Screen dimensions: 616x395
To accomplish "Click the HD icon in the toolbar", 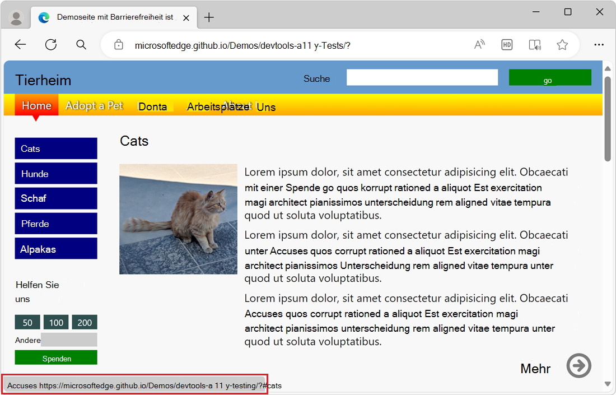I will (507, 44).
